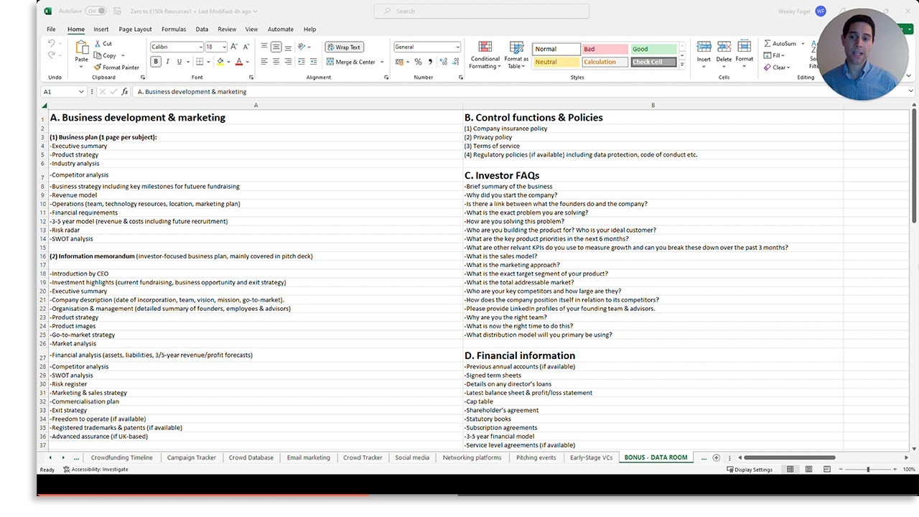Toggle Wrap Text on the cell
The width and height of the screenshot is (919, 517).
click(x=344, y=47)
